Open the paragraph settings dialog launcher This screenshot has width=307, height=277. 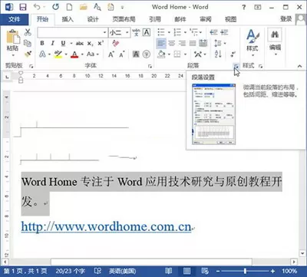coord(236,66)
